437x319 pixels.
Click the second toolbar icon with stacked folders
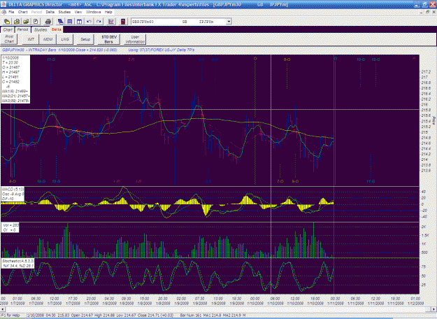(x=17, y=22)
